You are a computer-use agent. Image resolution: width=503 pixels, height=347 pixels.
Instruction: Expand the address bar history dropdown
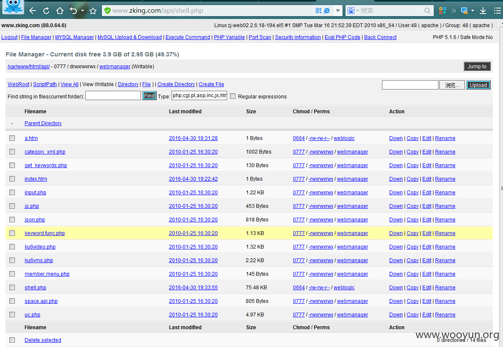pos(338,11)
